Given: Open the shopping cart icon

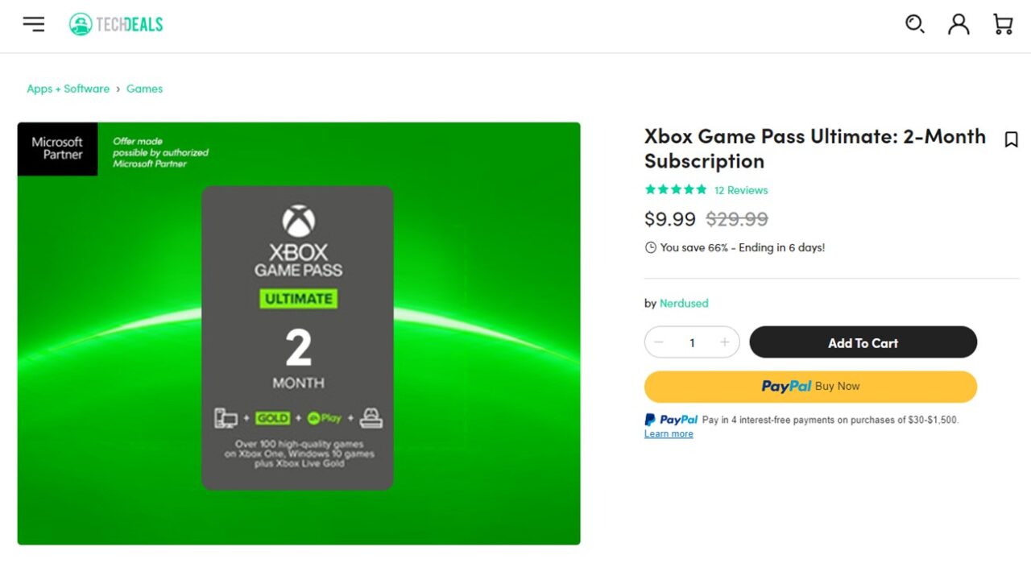Looking at the screenshot, I should pyautogui.click(x=1003, y=24).
